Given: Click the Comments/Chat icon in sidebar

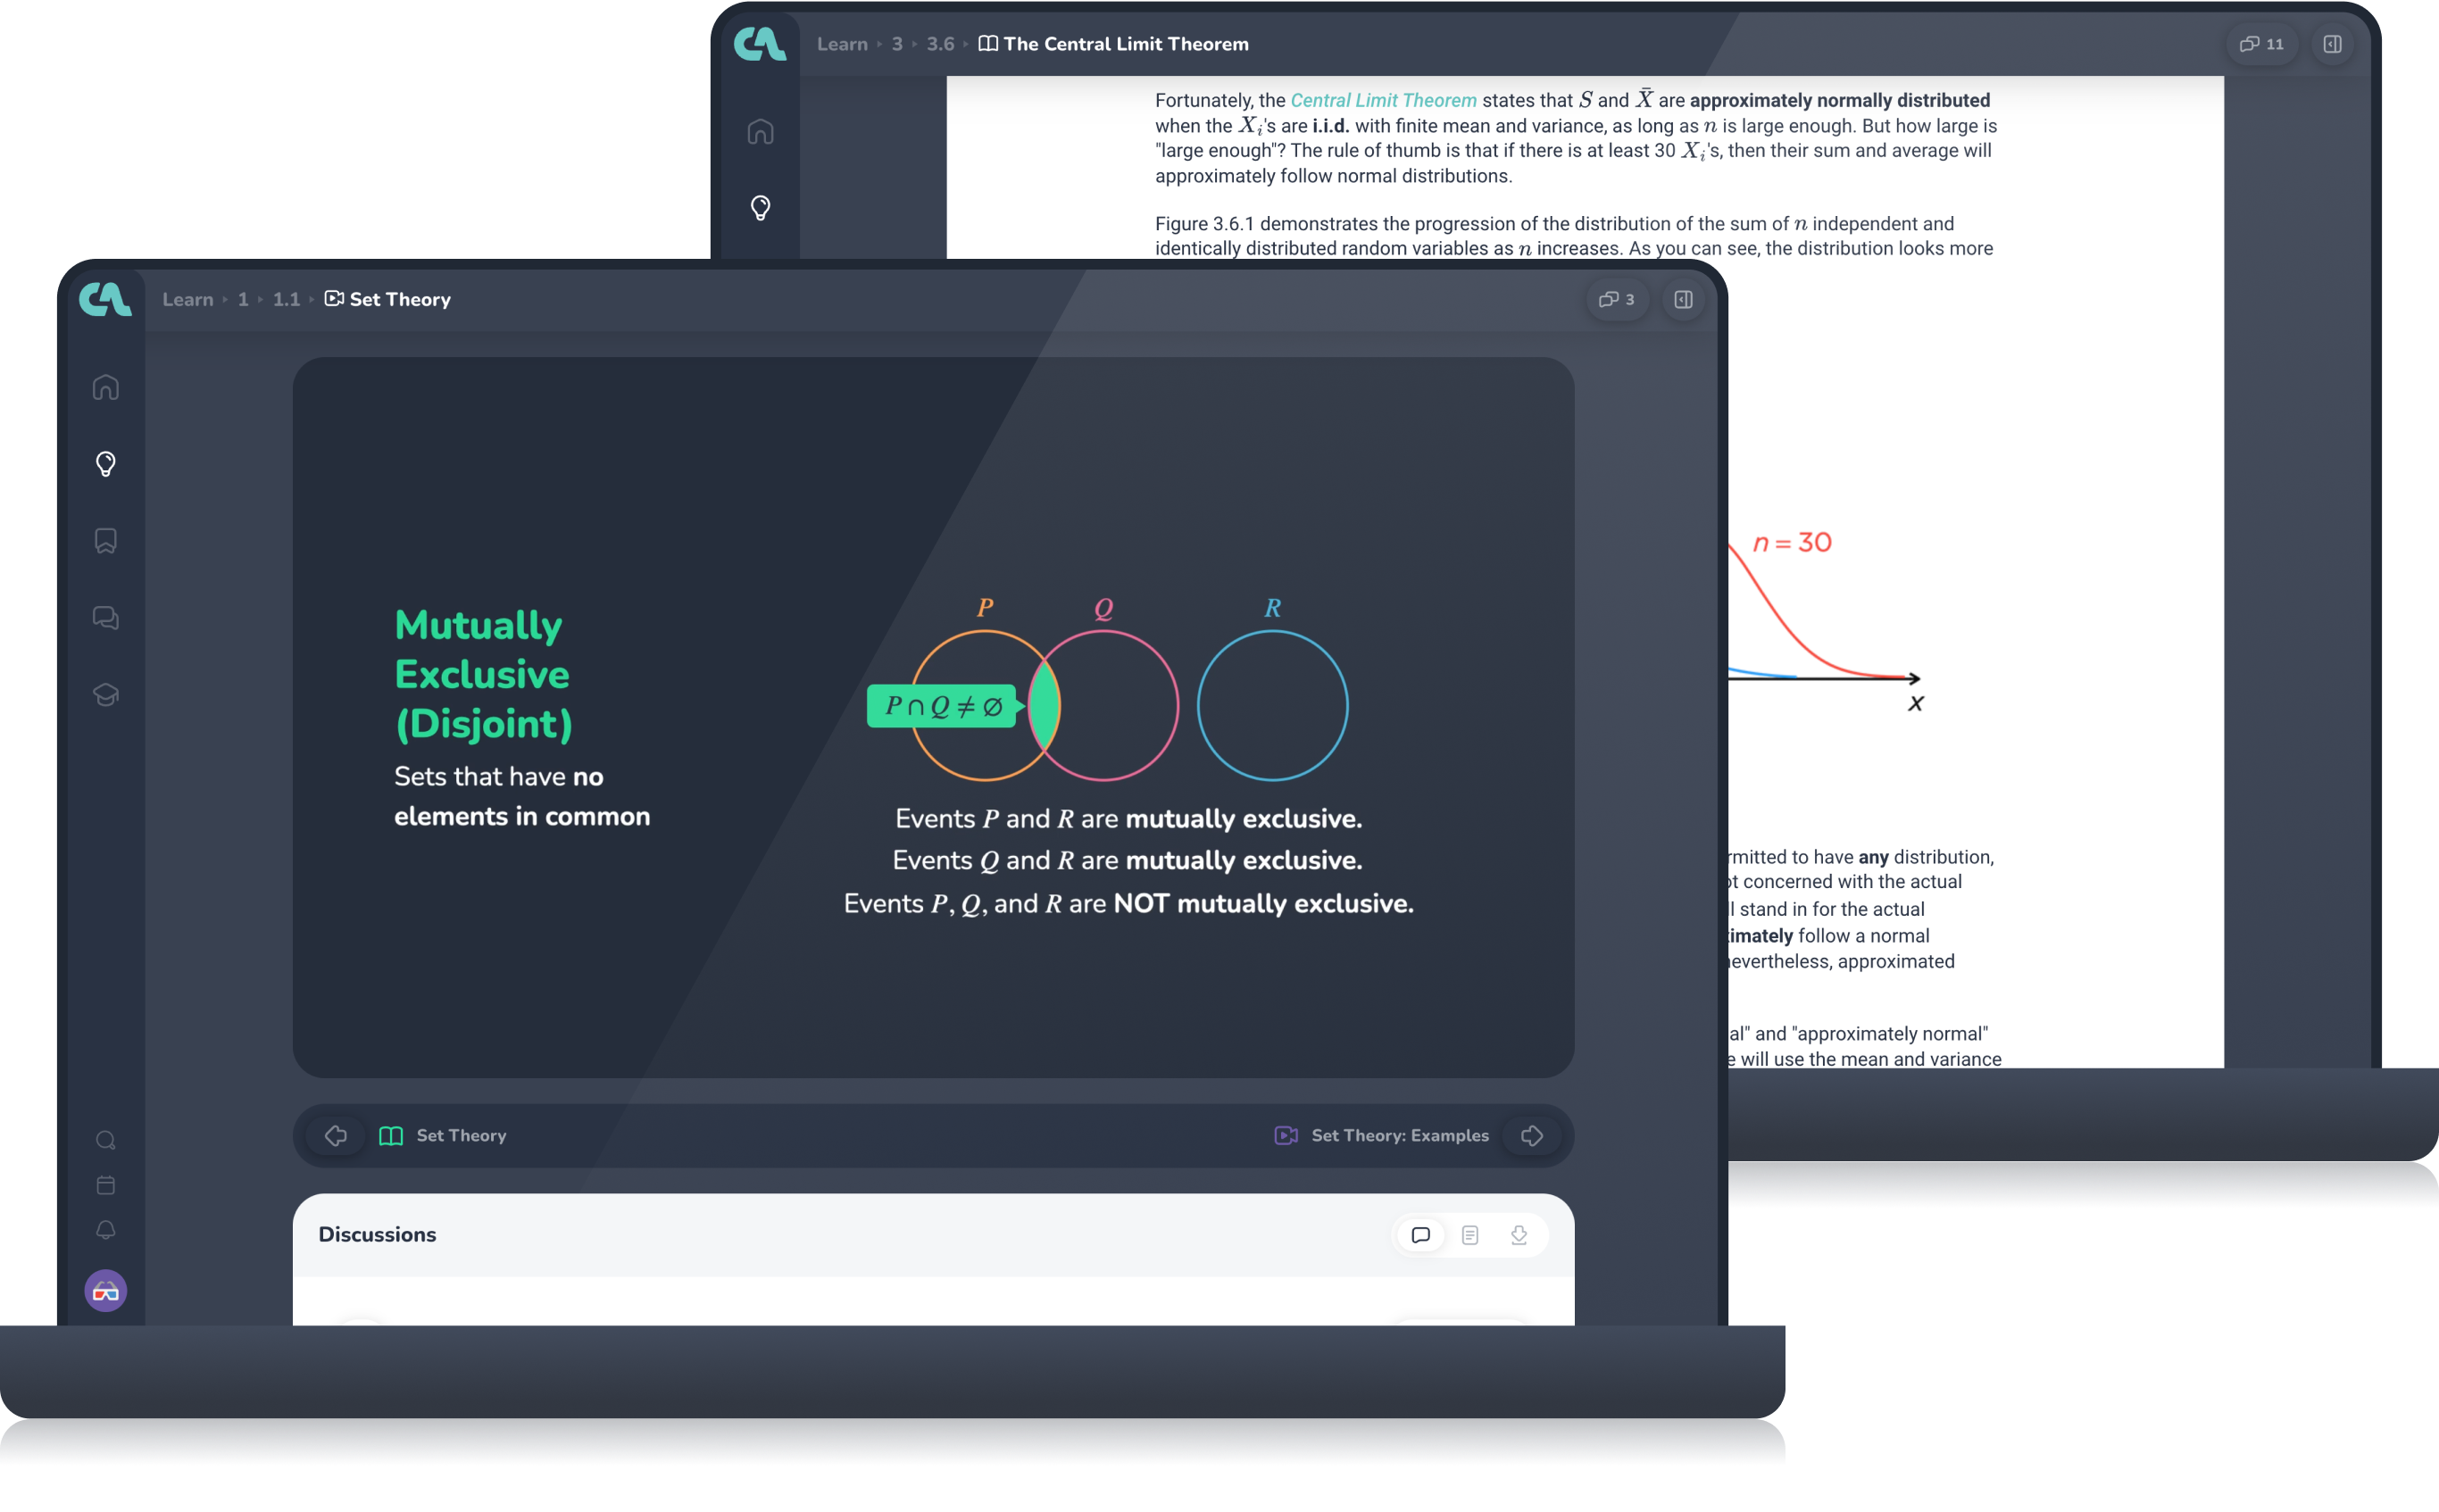Looking at the screenshot, I should tap(104, 617).
